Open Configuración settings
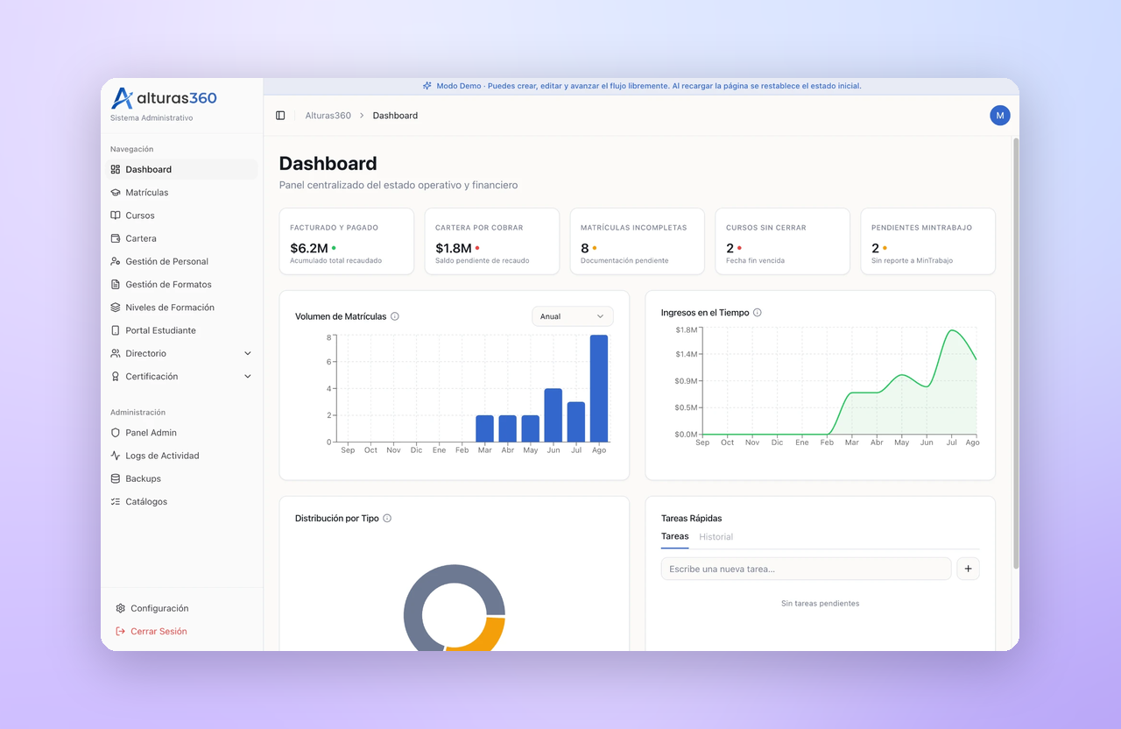 152,609
